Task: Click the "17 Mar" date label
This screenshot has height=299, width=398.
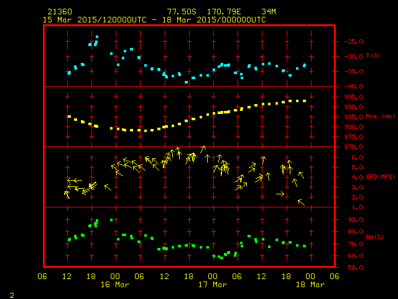Action: 213,285
